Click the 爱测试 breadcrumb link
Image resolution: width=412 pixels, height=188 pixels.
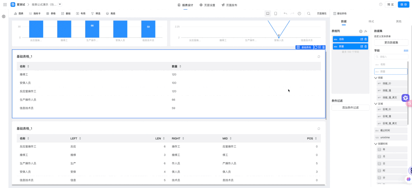[21, 4]
